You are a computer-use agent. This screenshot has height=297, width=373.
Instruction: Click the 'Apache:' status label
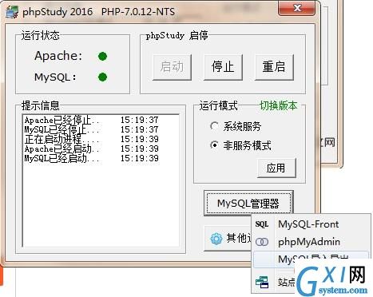58,56
